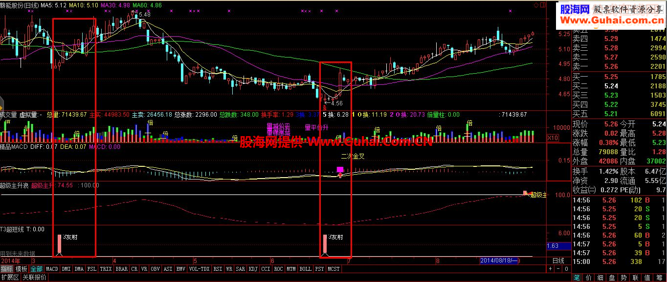This screenshot has height=282, width=667.
Task: Switch to the ROC indicator tab
Action: 278,269
